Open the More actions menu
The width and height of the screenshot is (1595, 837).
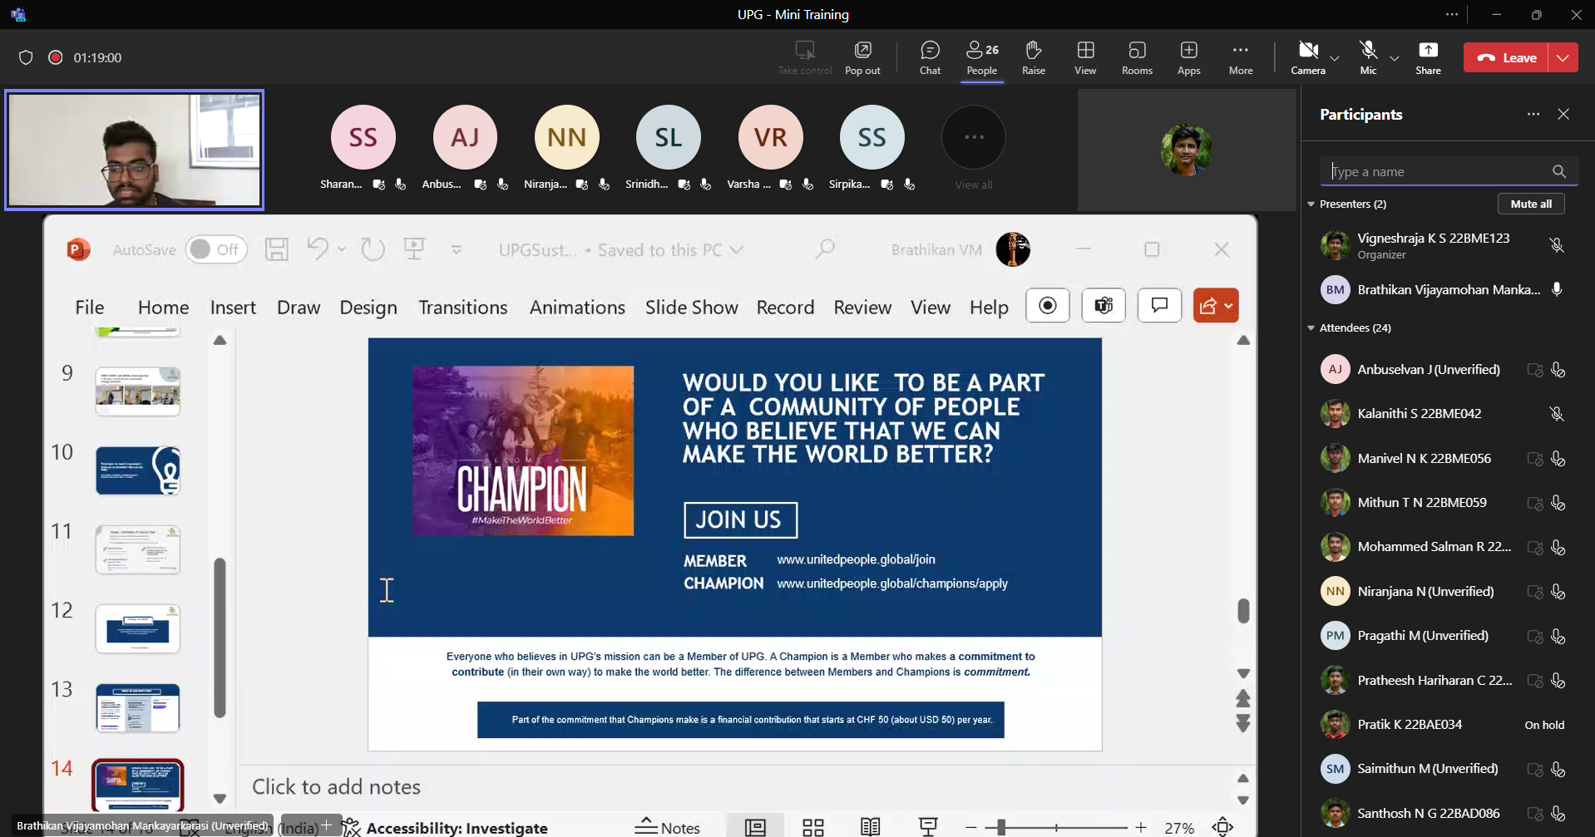pyautogui.click(x=1240, y=57)
